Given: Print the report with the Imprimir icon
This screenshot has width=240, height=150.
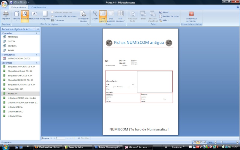Looking at the screenshot, I should click(x=6, y=16).
